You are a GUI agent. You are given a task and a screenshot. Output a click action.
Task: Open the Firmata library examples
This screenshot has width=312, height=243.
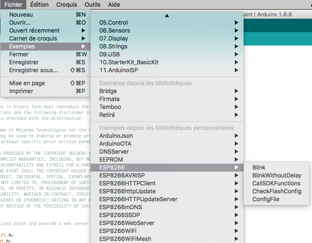[167, 99]
